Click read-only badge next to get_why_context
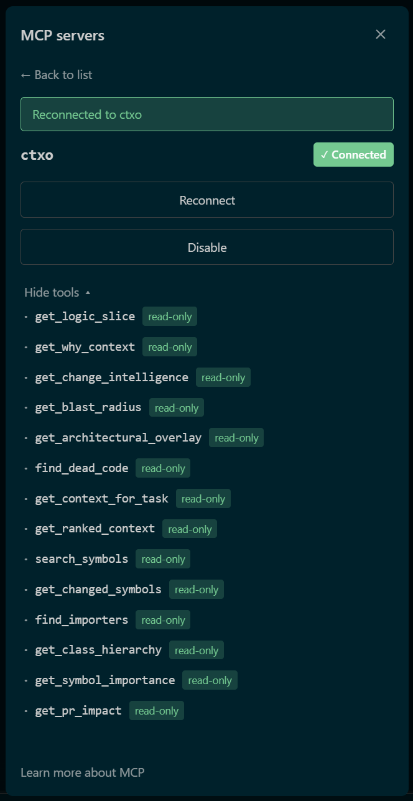 170,347
